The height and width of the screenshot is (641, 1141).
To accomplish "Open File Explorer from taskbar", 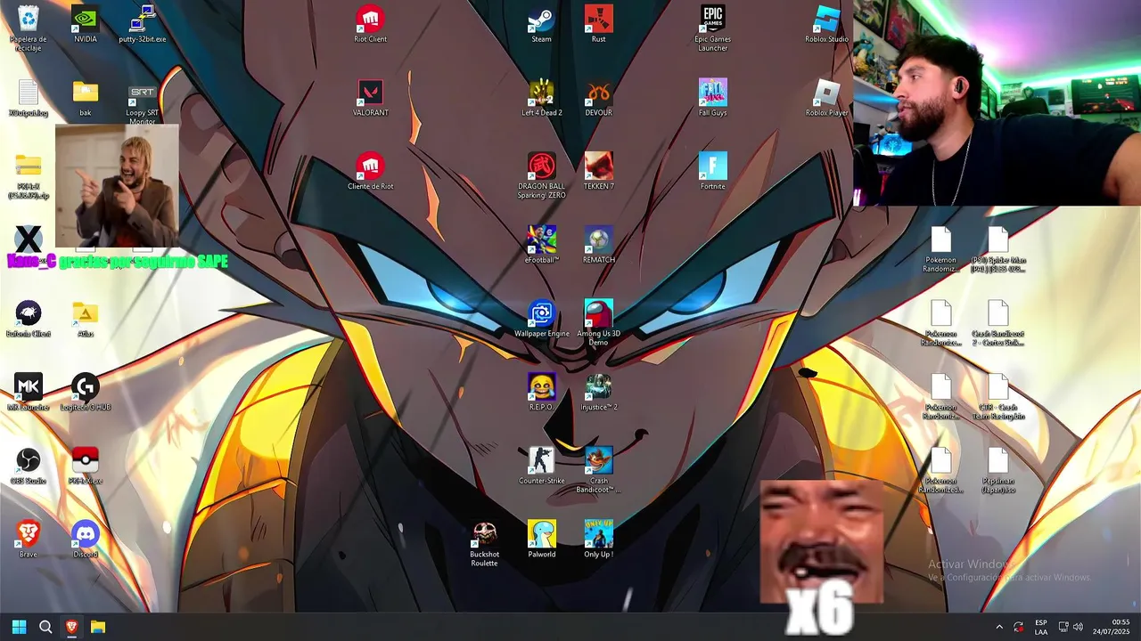I will coord(98,627).
